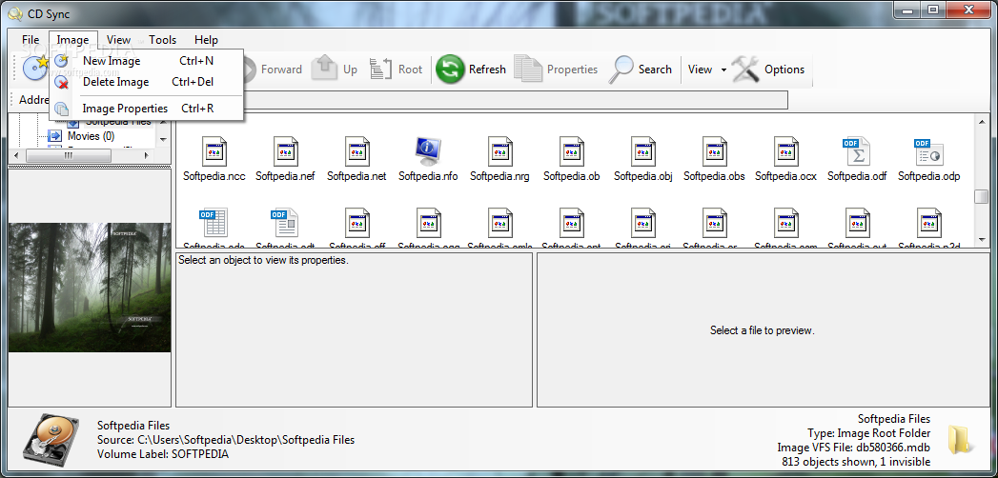Screen dimensions: 998x478
Task: Open the View toolbar dropdown arrow
Action: 723,70
